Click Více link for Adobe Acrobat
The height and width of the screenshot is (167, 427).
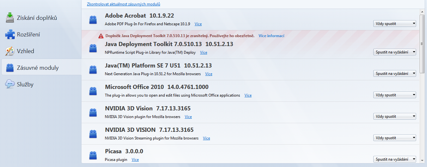pyautogui.click(x=198, y=24)
